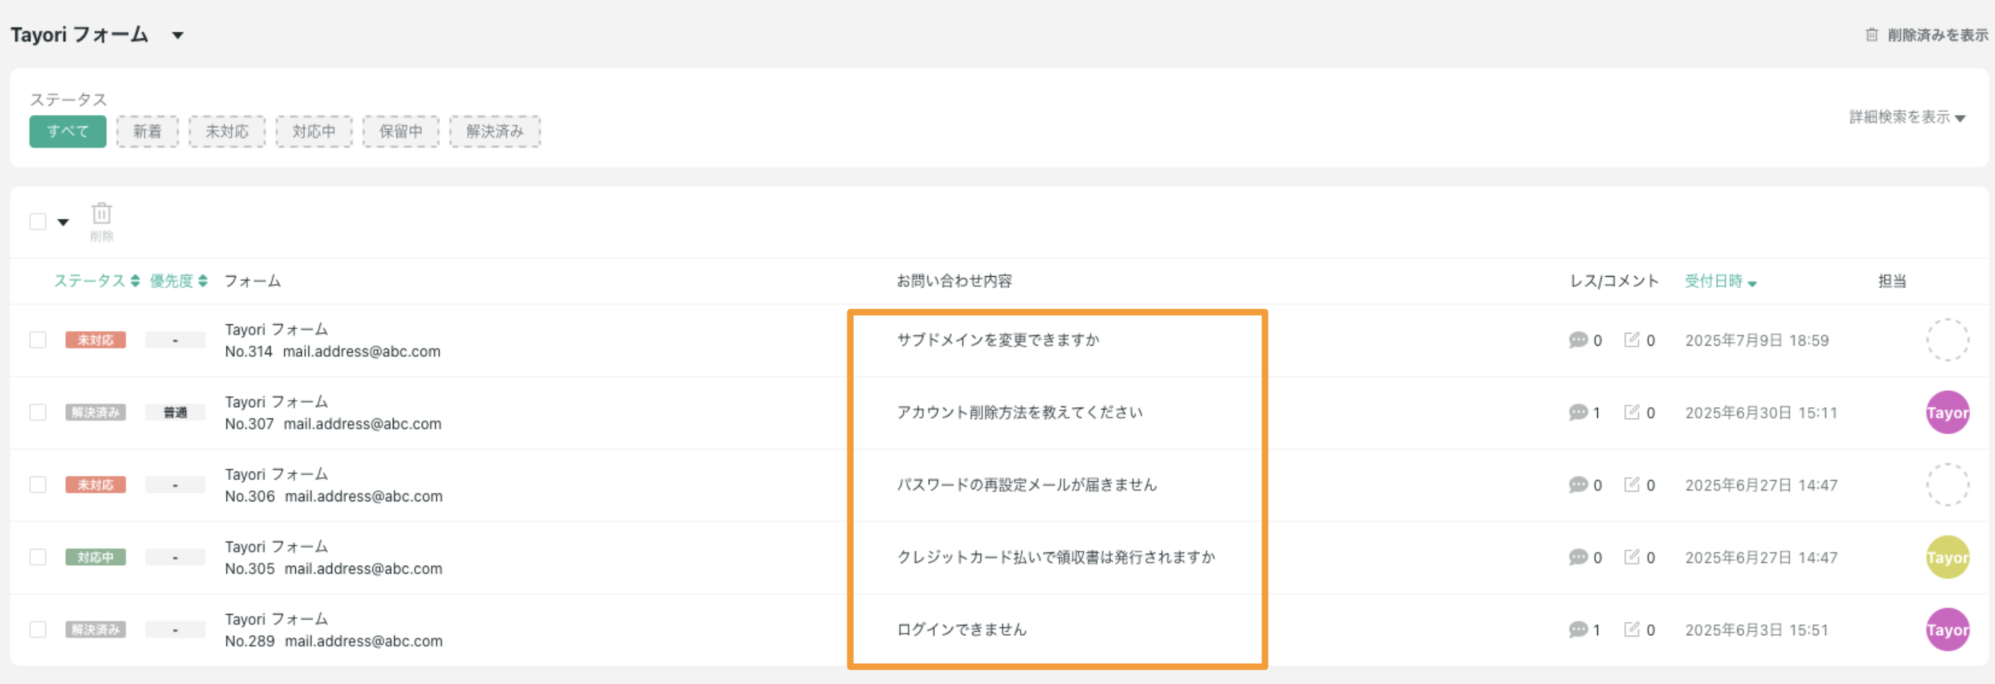
Task: Click the comment bubble icon for No.289
Action: (1577, 629)
